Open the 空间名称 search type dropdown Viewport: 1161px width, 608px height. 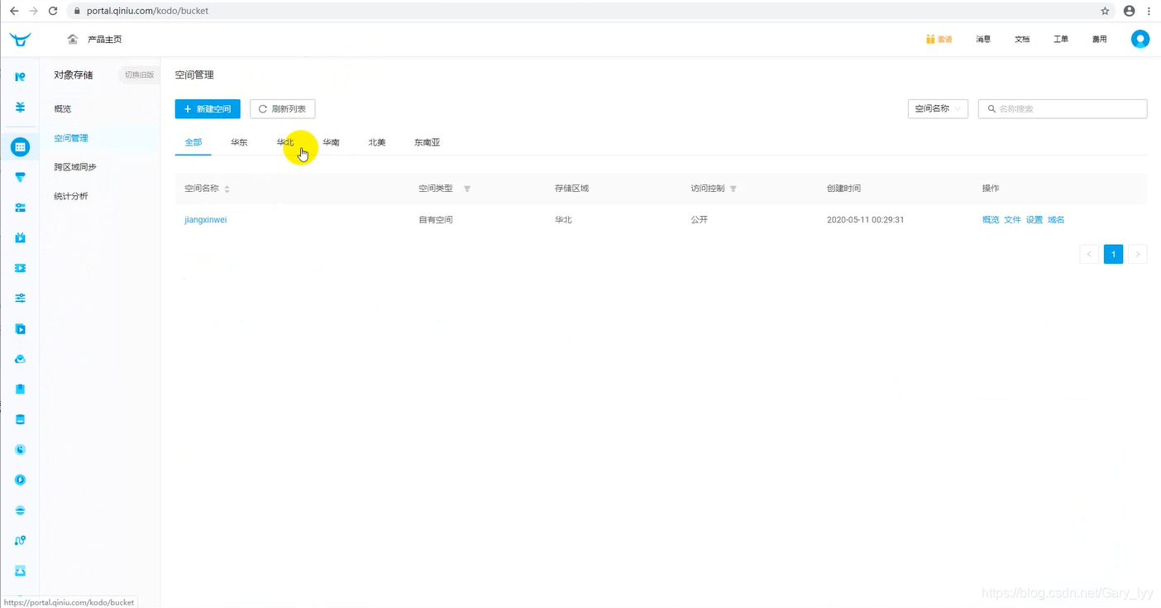click(x=938, y=108)
